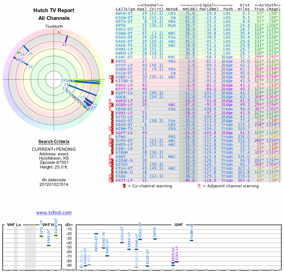
Task: Select KMJT-LP callsign row
Action: 124,180
